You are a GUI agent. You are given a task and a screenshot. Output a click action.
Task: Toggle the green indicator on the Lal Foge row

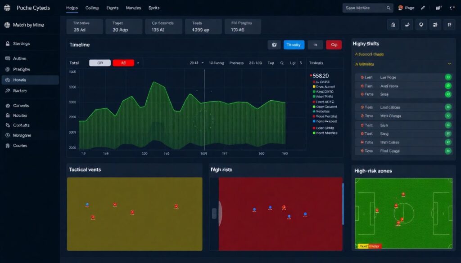tap(448, 77)
